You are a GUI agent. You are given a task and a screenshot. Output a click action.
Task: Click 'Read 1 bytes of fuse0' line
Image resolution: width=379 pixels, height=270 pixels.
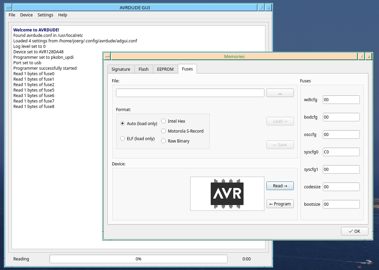tap(34, 74)
